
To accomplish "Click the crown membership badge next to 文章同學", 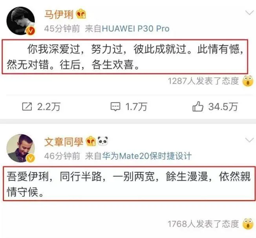I will [x=91, y=141].
